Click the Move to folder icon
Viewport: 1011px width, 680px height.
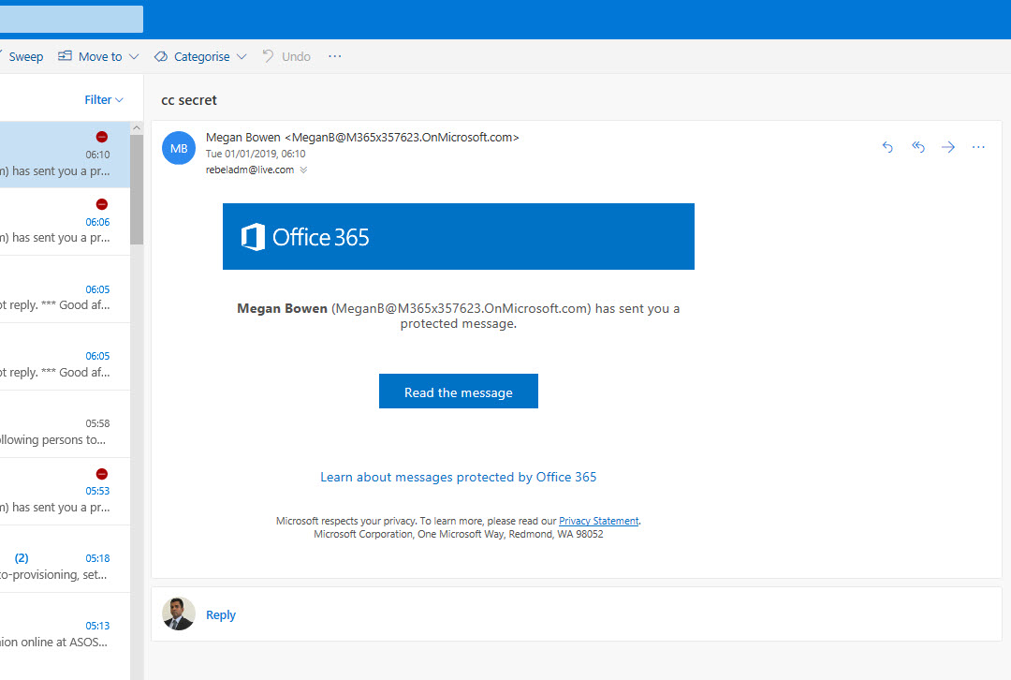(x=65, y=56)
